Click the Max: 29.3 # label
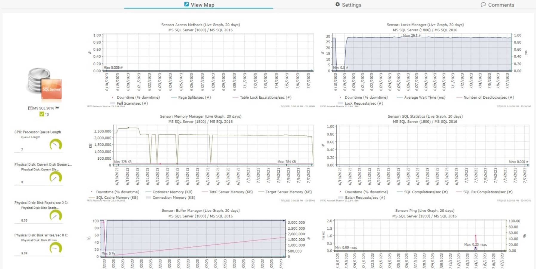Image resolution: width=536 pixels, height=269 pixels. point(412,35)
